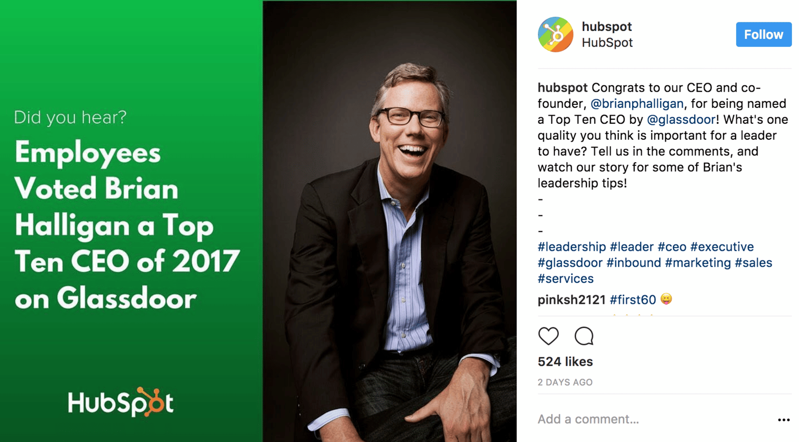Image resolution: width=799 pixels, height=442 pixels.
Task: Click the tongue-out emoji in comment
Action: pyautogui.click(x=666, y=299)
